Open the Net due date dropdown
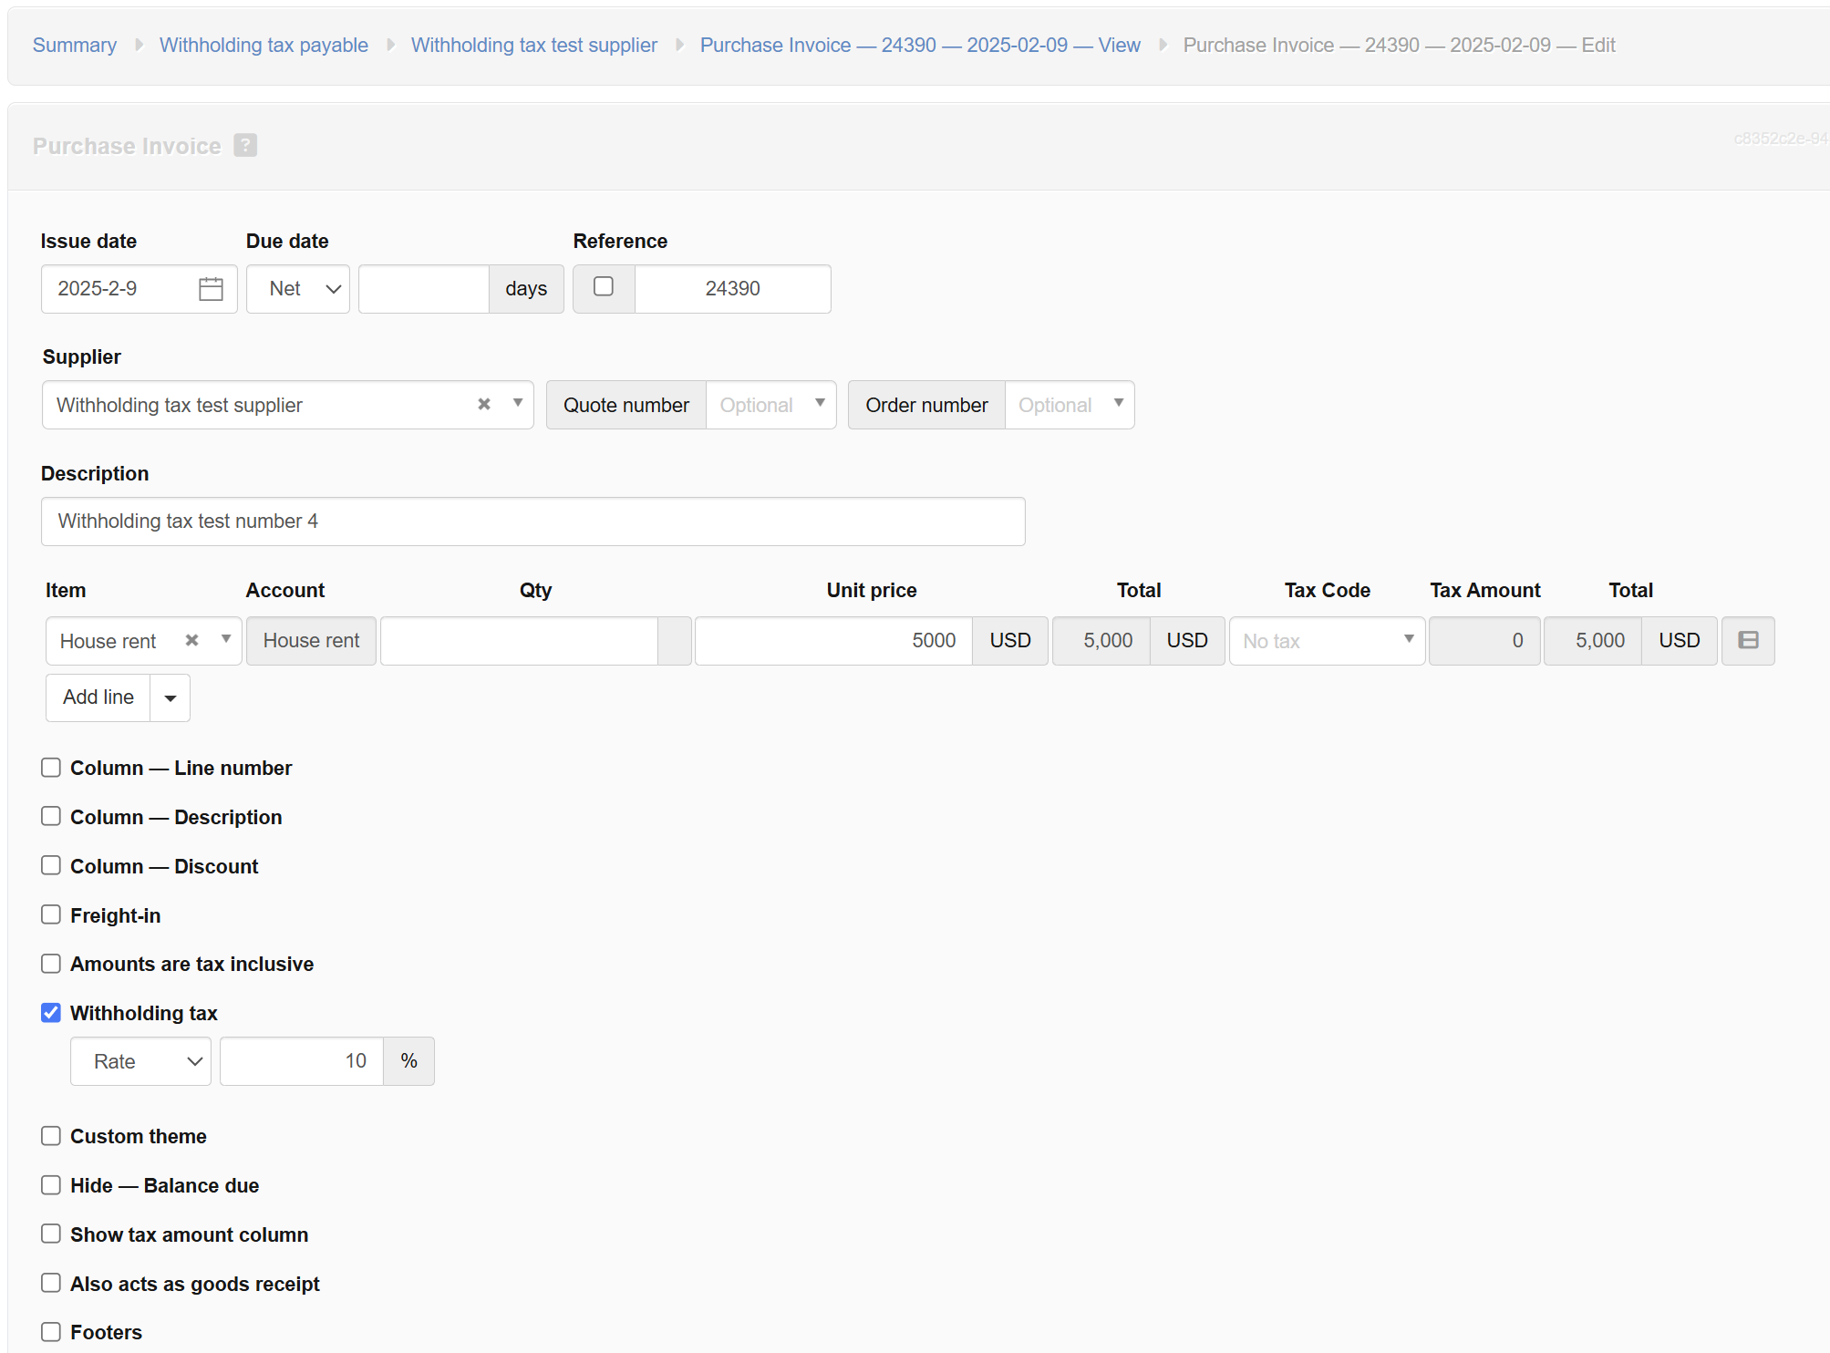Screen dimensions: 1830x1353 click(x=298, y=289)
